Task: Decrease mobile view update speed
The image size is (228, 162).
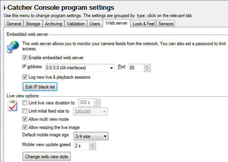Action: tap(92, 147)
